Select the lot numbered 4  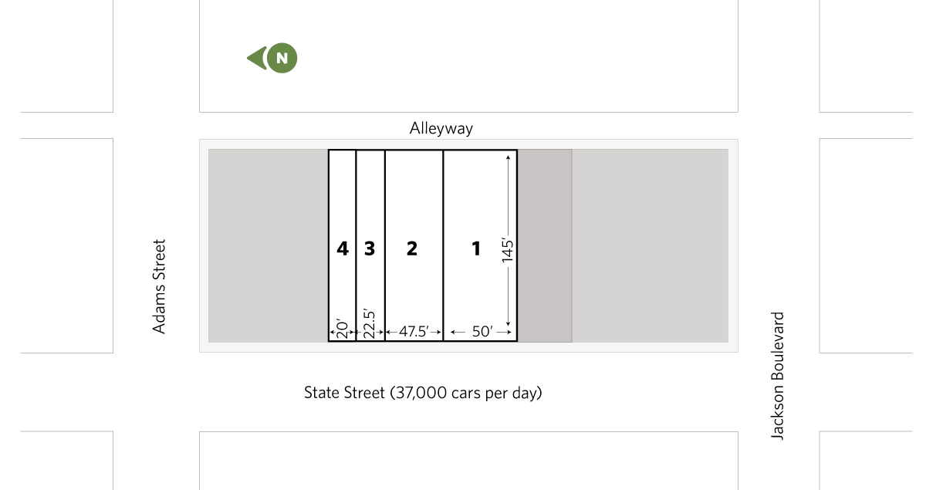click(x=343, y=248)
